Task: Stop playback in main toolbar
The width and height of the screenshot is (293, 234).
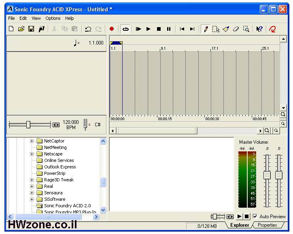Action: click(x=159, y=29)
